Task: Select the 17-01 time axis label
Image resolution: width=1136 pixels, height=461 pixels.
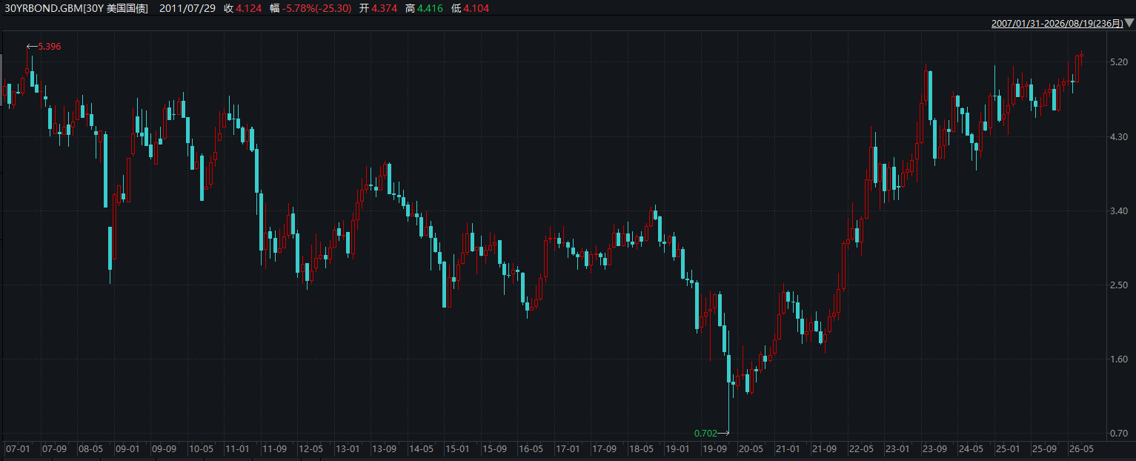Action: point(567,449)
